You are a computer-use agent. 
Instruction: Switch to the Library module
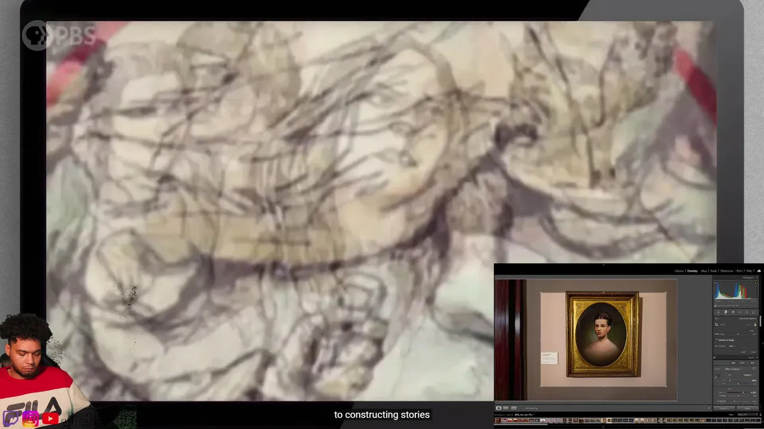coord(679,271)
